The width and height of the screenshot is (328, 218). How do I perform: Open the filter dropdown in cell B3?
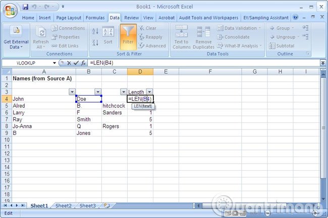[x=98, y=92]
